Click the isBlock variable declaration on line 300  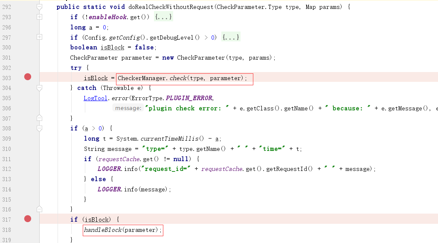[x=110, y=47]
